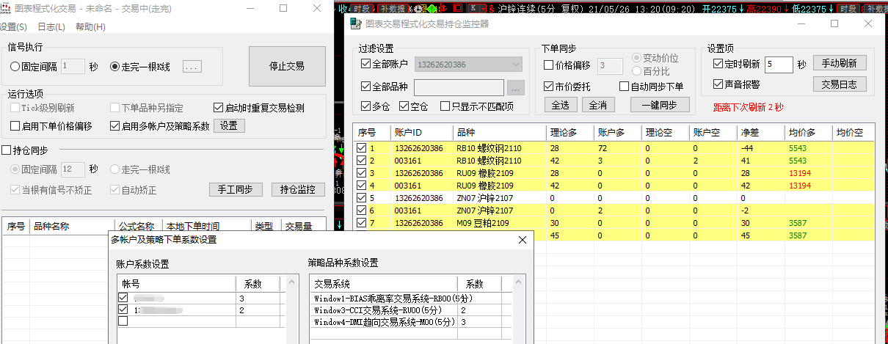
Task: Toggle first account checkbox with 系数 3
Action: (x=123, y=298)
